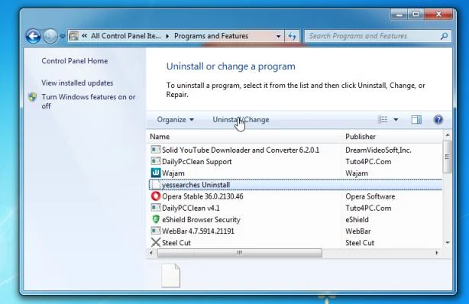Sort list by Name column header
Viewport: 469px width, 304px height.
[160, 137]
